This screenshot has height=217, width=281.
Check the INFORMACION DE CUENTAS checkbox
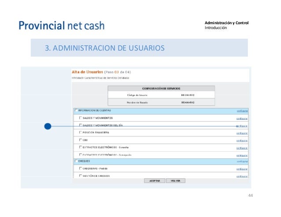(x=76, y=110)
